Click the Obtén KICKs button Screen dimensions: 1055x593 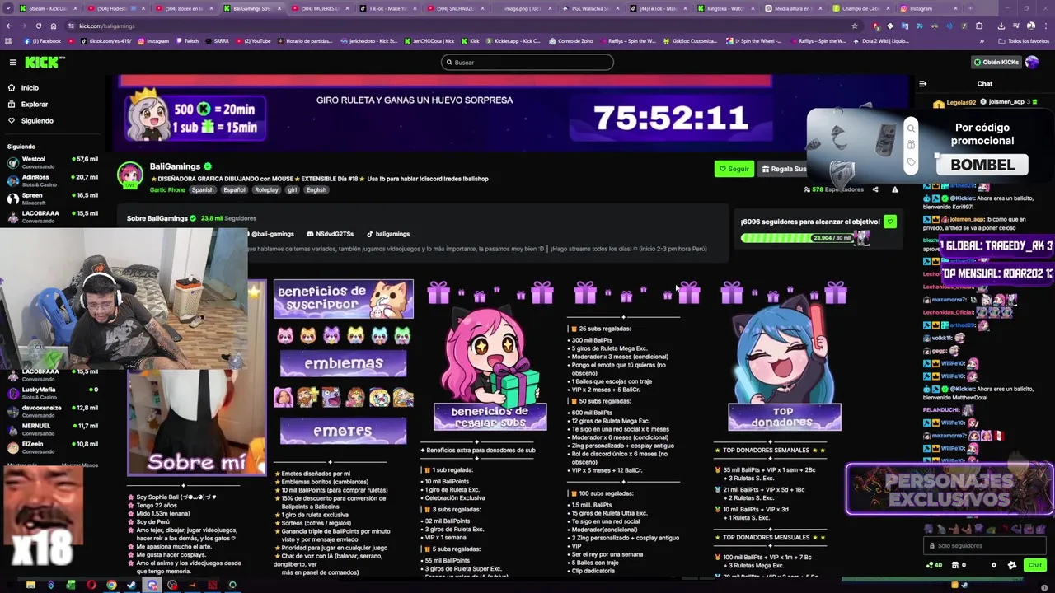[996, 62]
